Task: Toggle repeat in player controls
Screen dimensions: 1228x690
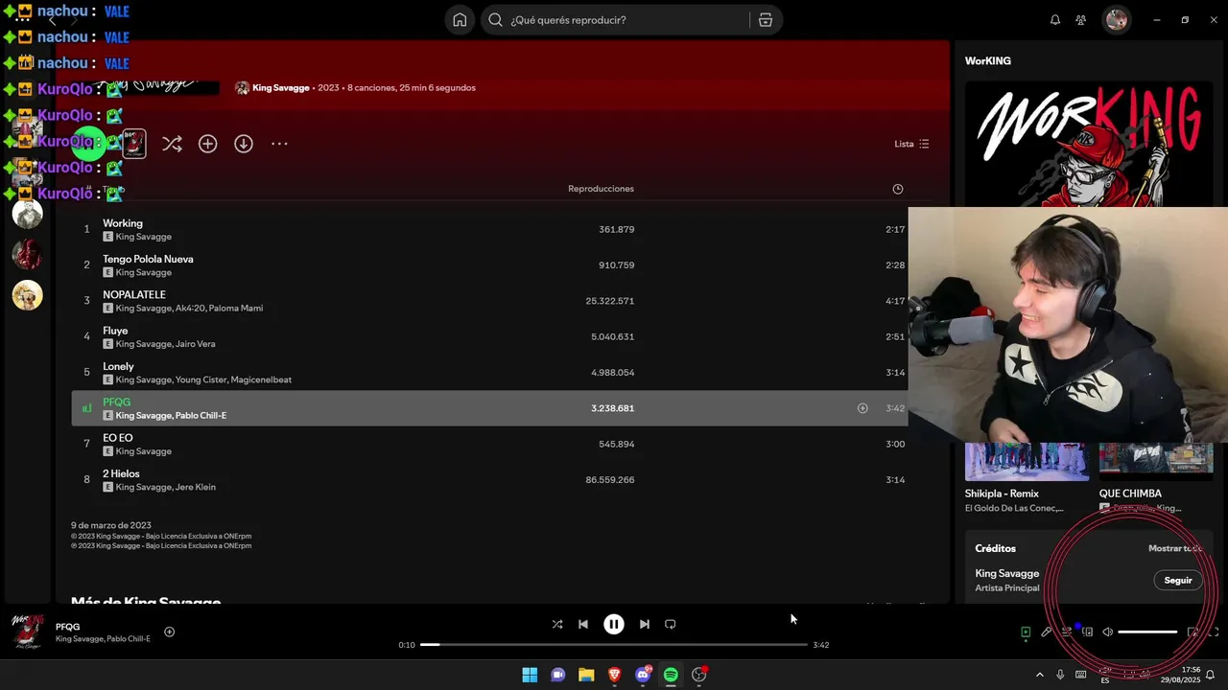Action: [x=671, y=624]
